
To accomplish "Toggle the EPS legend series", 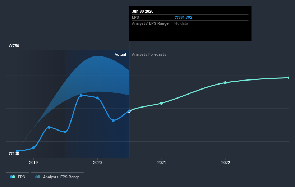I will click(x=18, y=177).
